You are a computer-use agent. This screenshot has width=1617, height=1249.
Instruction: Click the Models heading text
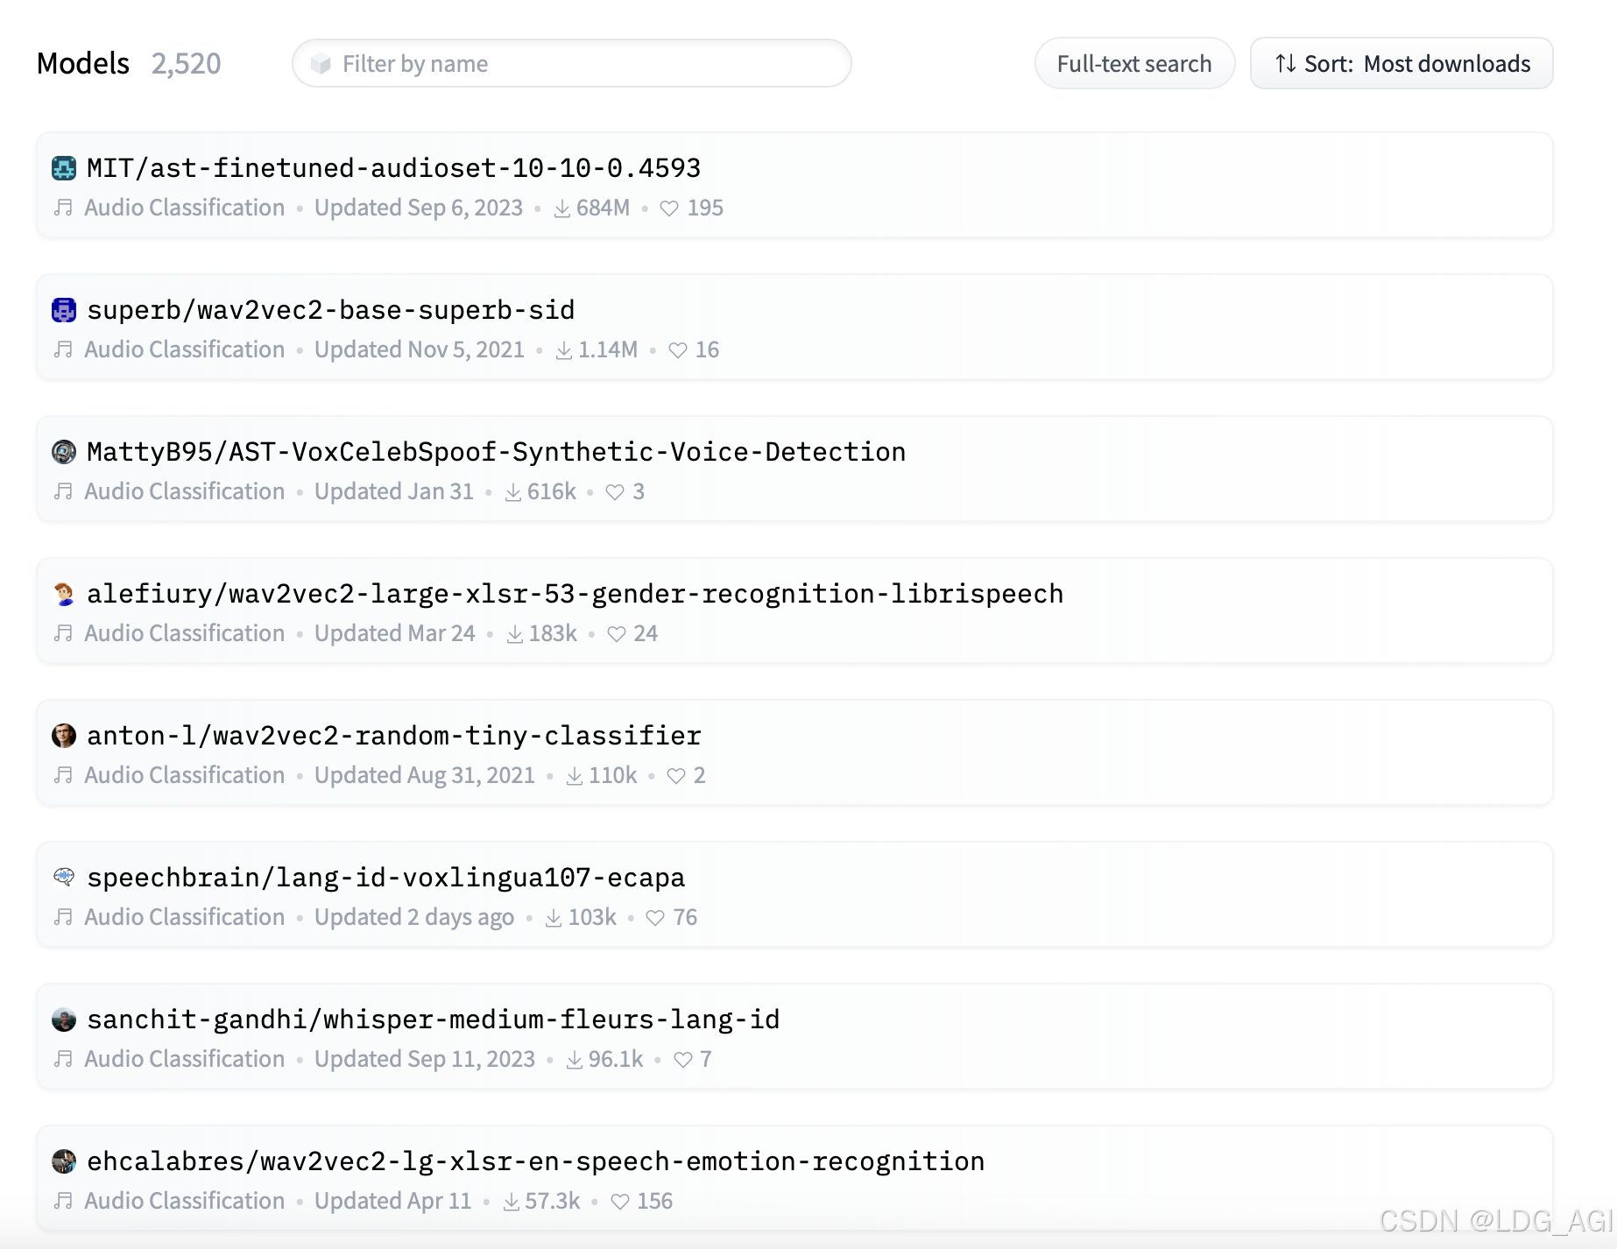click(83, 63)
